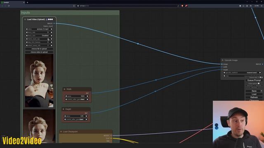Reload the page in browser toolbar
The image size is (264, 148).
(9, 6)
